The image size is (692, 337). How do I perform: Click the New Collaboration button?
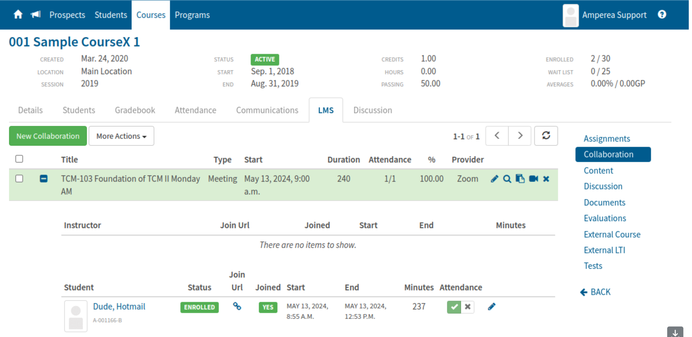[x=48, y=136]
